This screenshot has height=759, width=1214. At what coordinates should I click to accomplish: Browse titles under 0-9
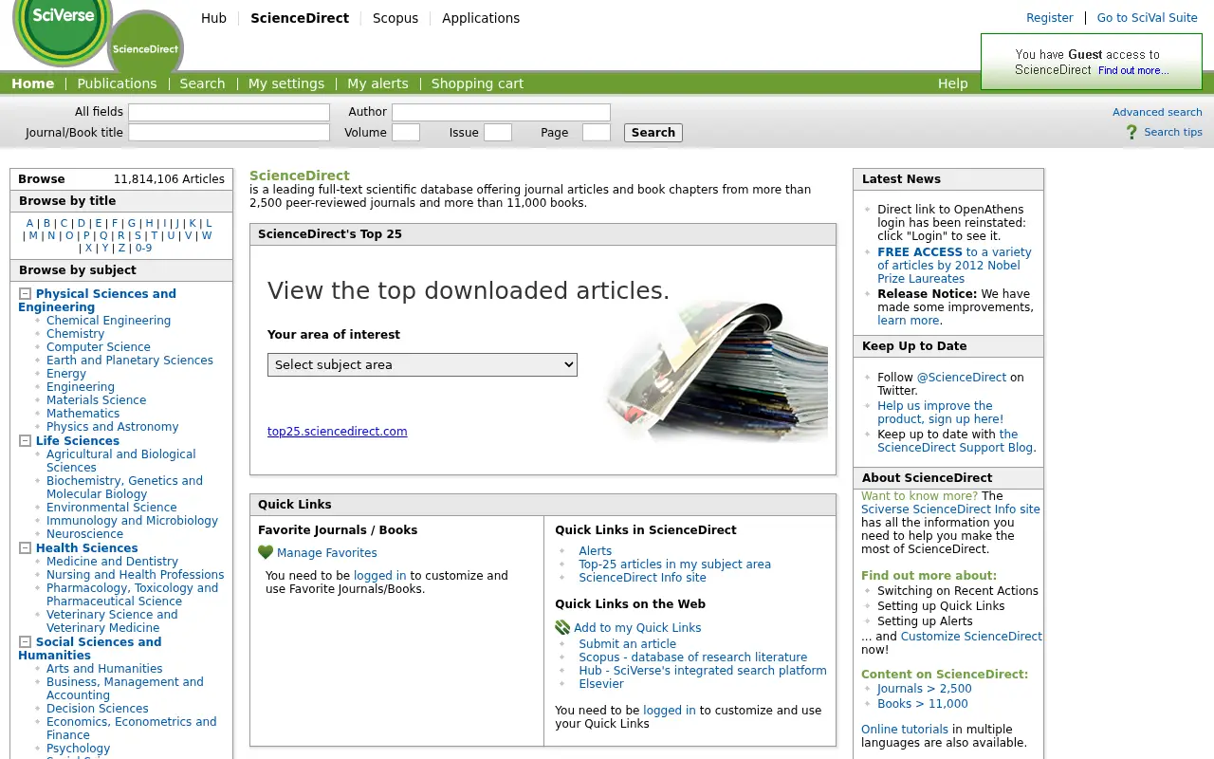tap(143, 249)
